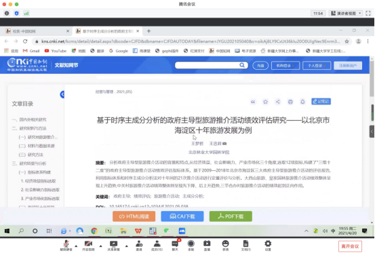Unmute the microphone in Tencent Meeting
This screenshot has width=375, height=255.
click(66, 246)
